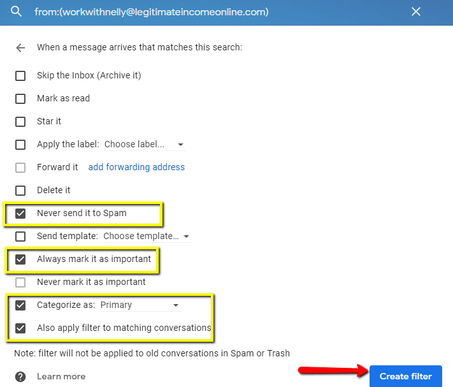Open the Choose template dropdown
Screen dimensions: 453x387
[x=147, y=236]
